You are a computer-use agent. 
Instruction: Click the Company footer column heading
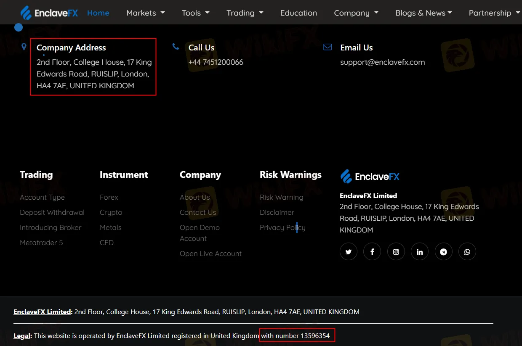point(200,175)
